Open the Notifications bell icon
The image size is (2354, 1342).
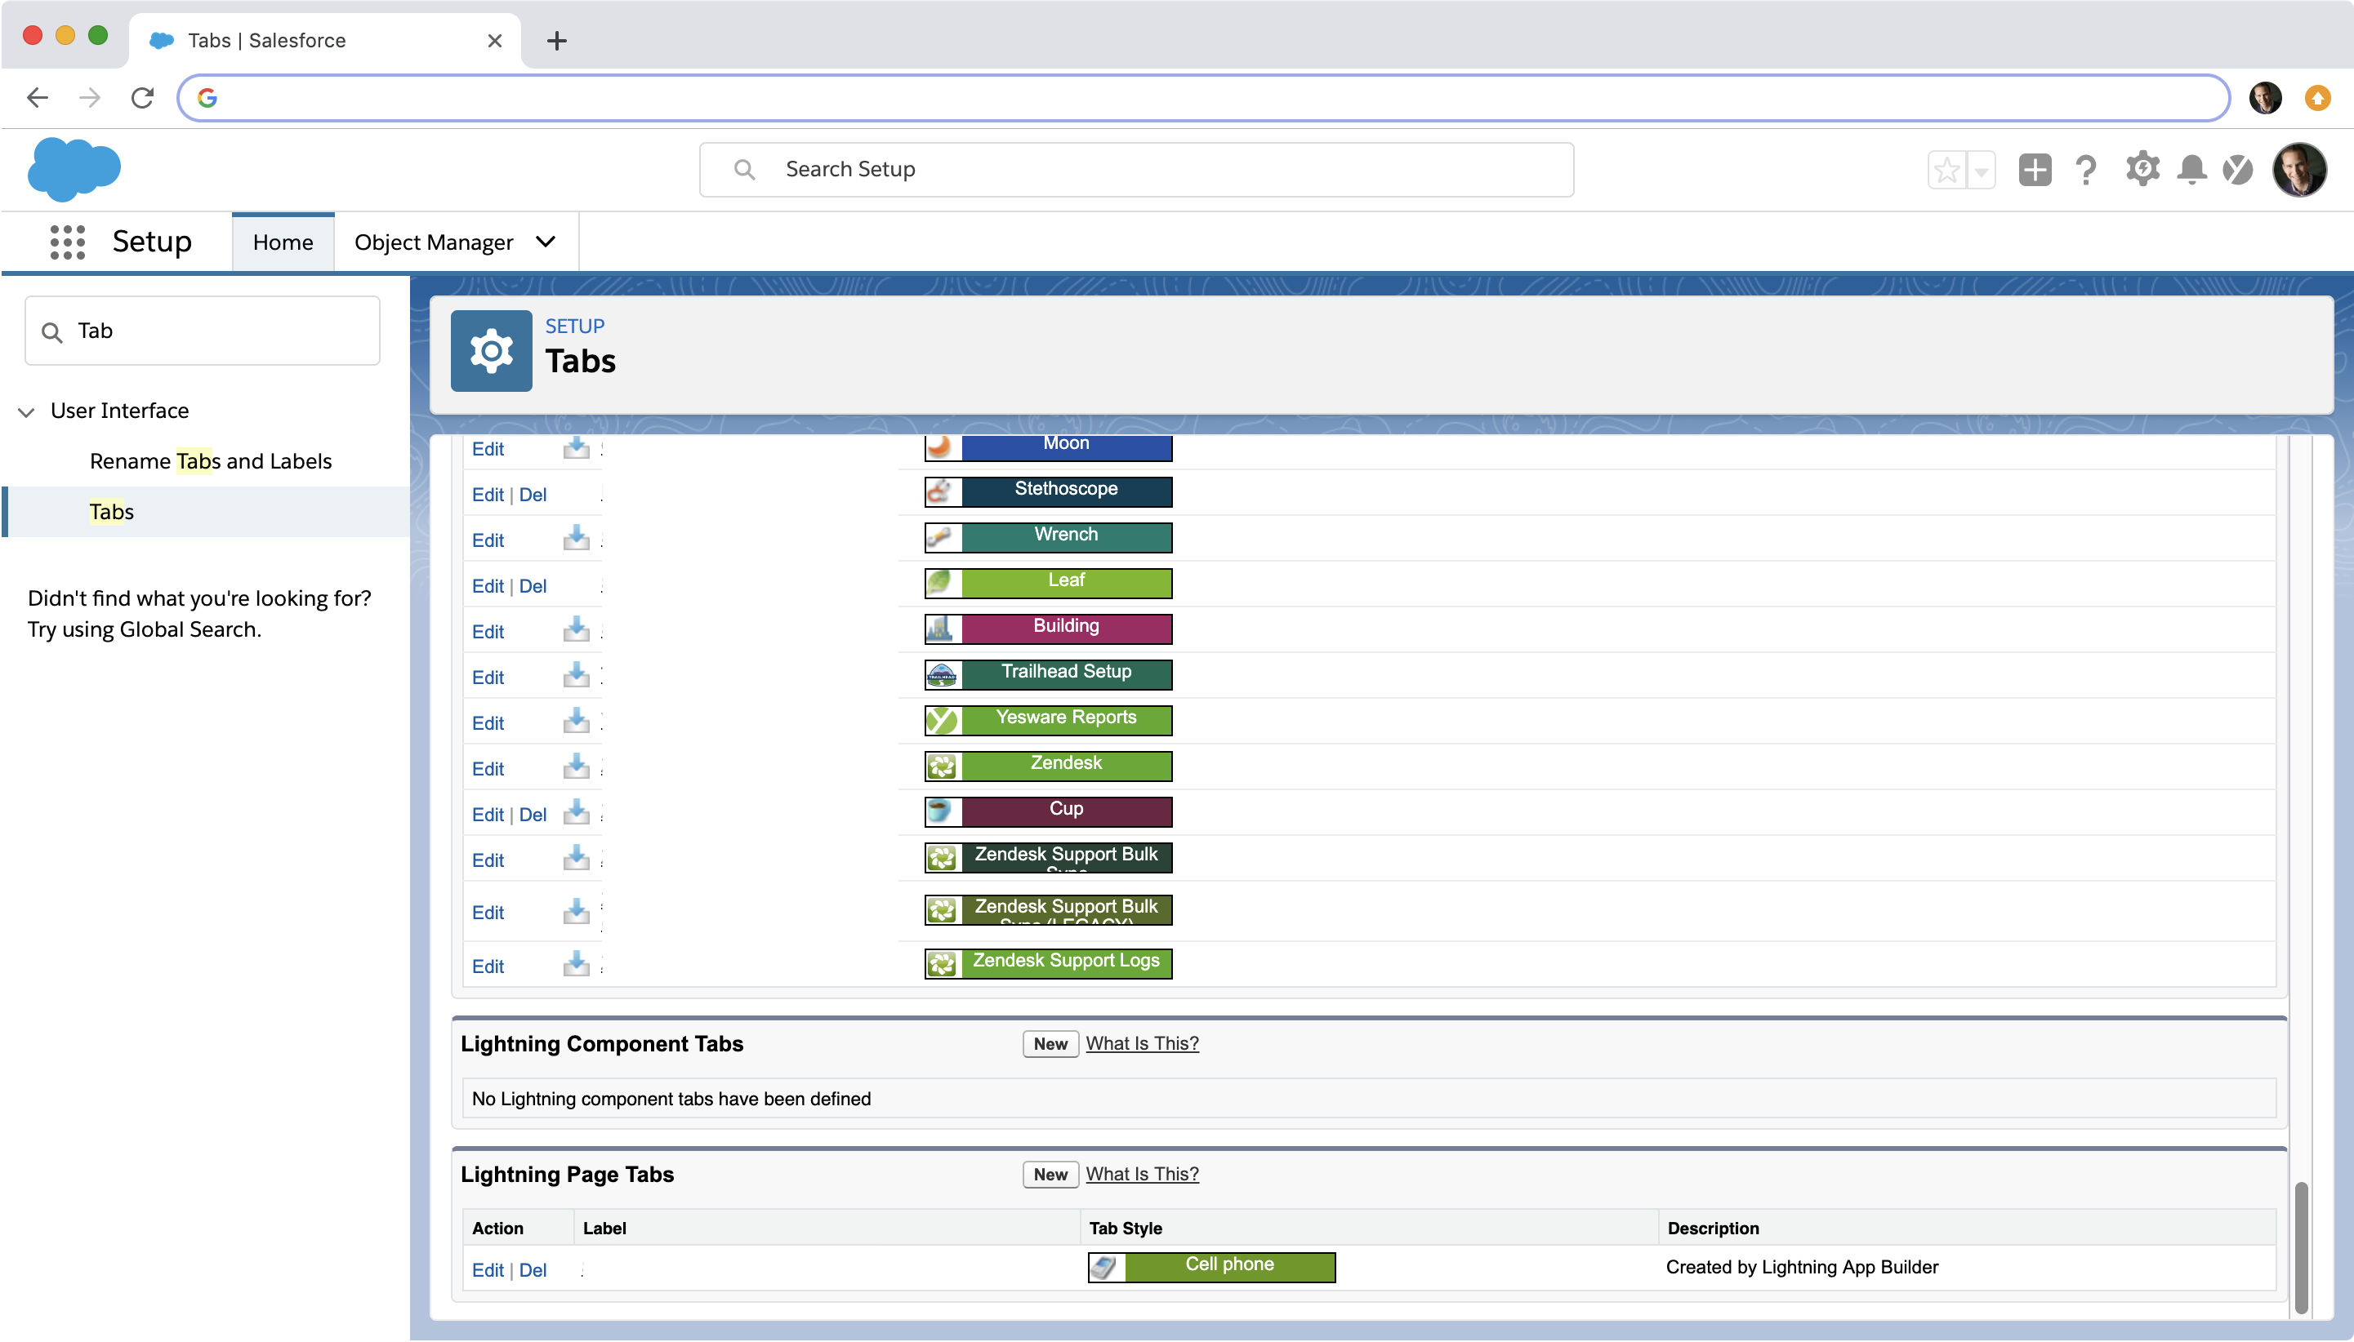[2191, 170]
